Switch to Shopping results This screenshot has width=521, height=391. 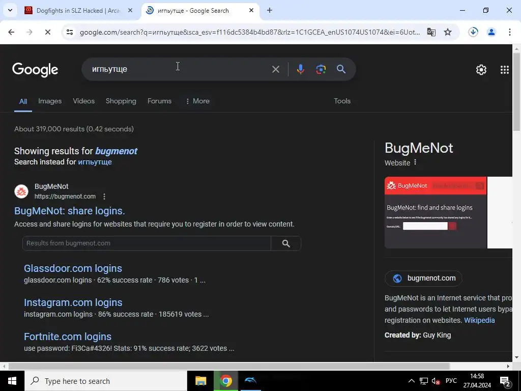(121, 101)
